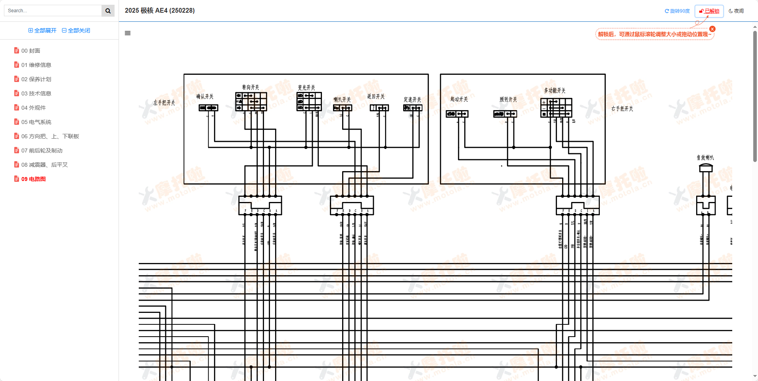Rotate the diagram with 旋转90度
758x381 pixels.
pos(677,11)
